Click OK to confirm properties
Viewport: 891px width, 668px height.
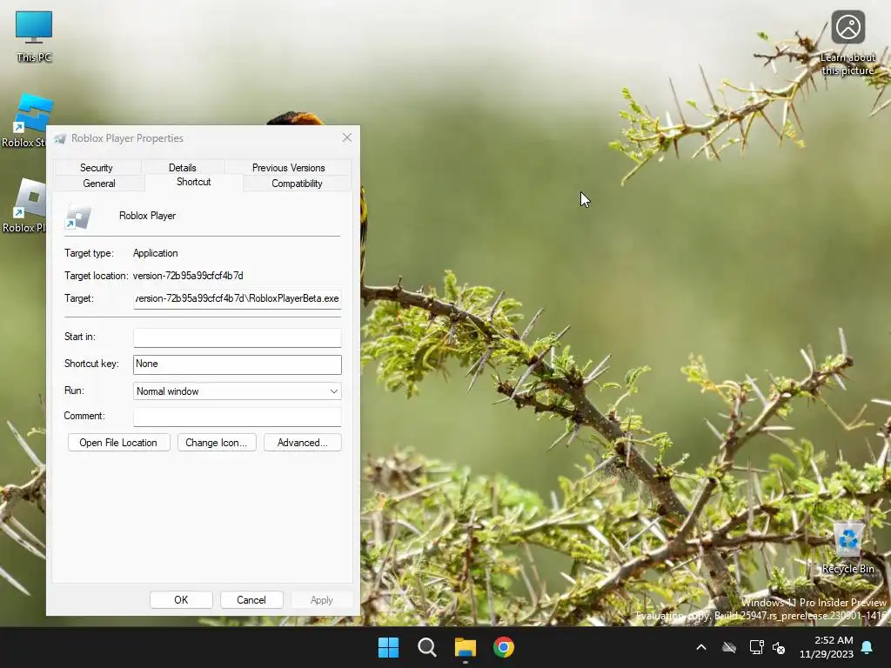click(181, 600)
